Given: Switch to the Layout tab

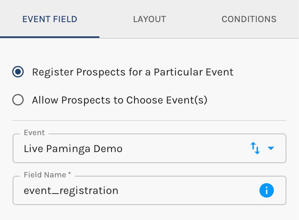Looking at the screenshot, I should (149, 19).
